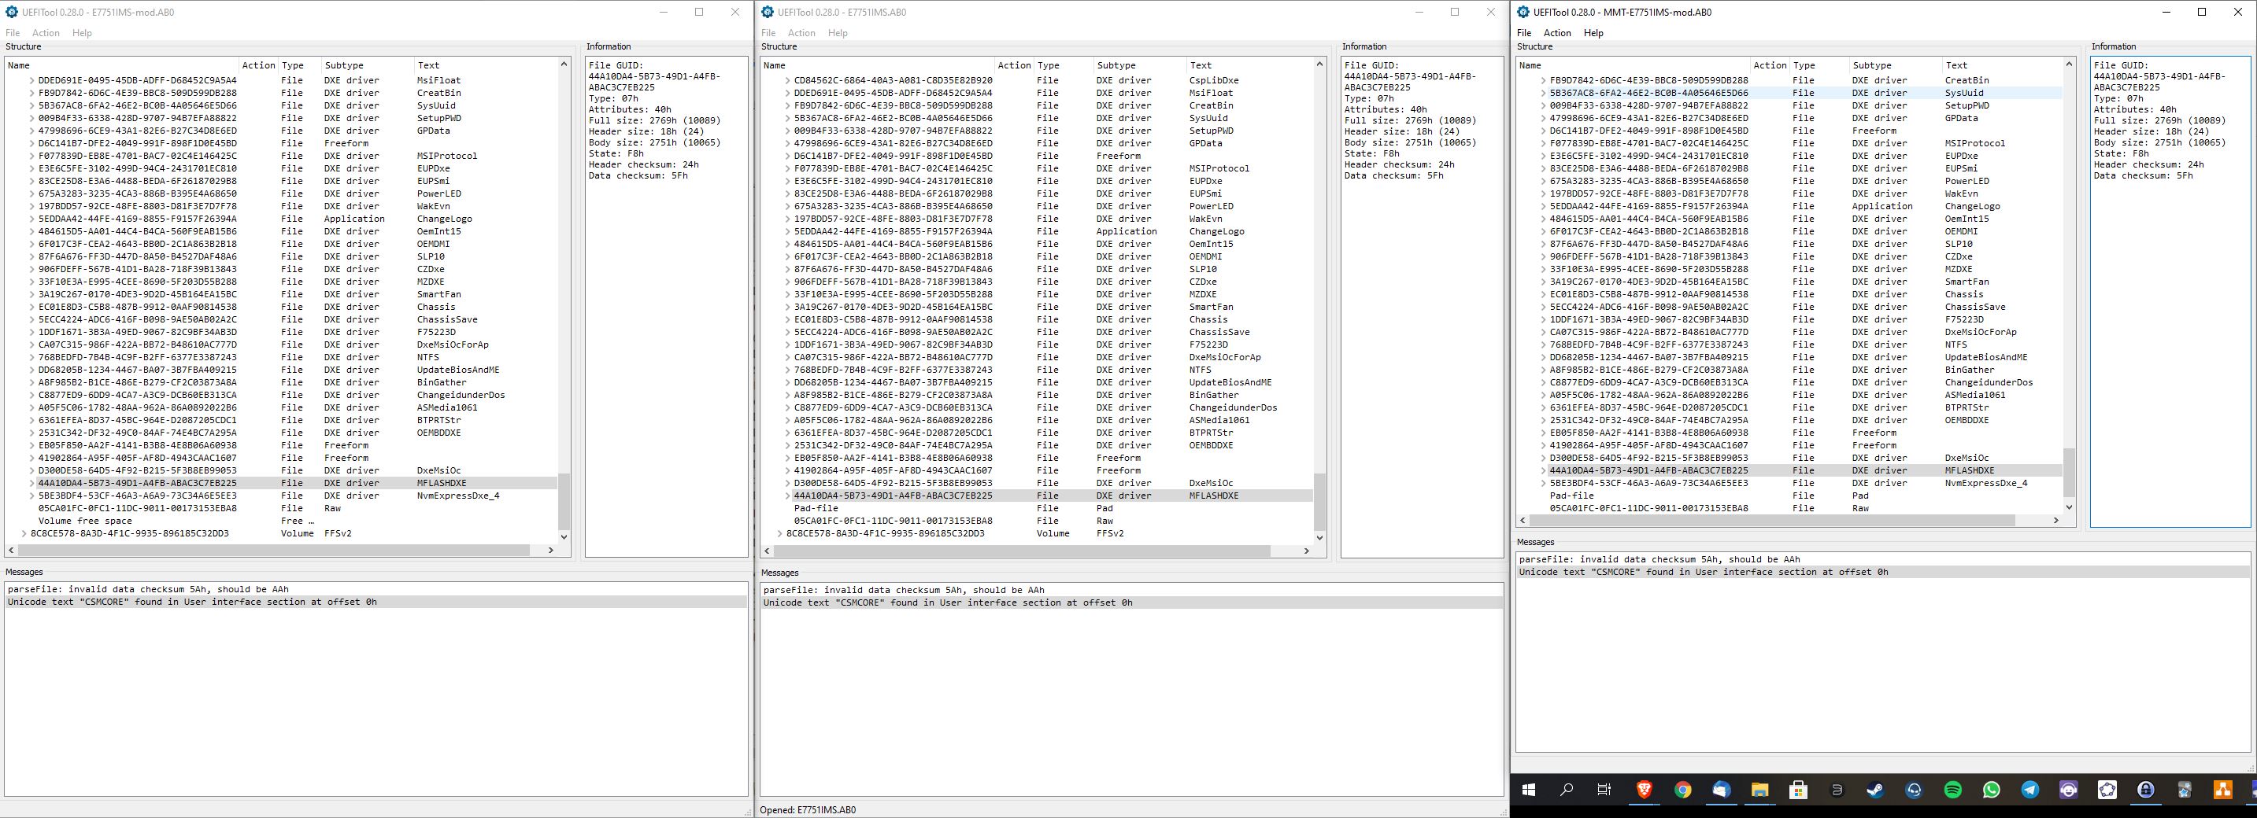Expand MFLASHDXE row in middle window
Image resolution: width=2257 pixels, height=818 pixels.
click(789, 496)
